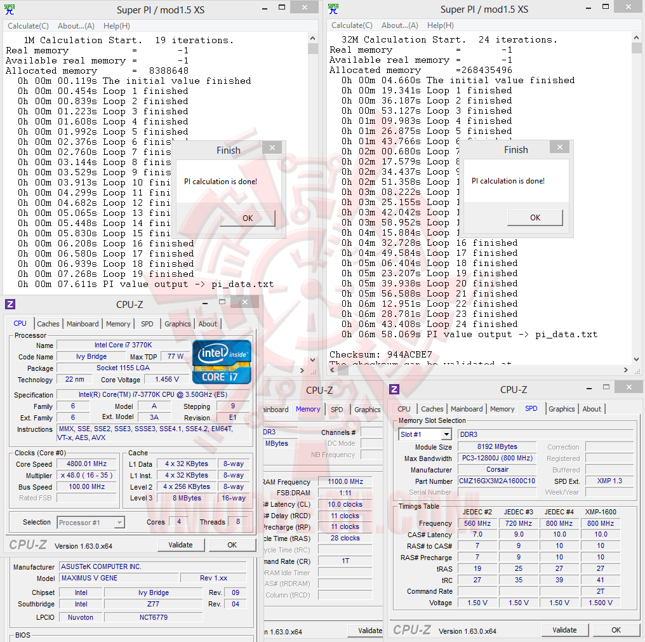Confirm OK in the left Finish dialog
Screen dimensions: 645x642
[248, 218]
